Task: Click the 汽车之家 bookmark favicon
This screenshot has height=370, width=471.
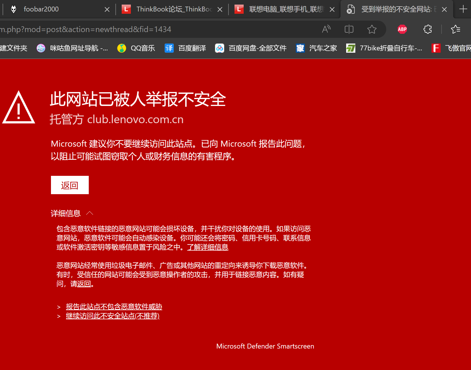Action: tap(300, 48)
